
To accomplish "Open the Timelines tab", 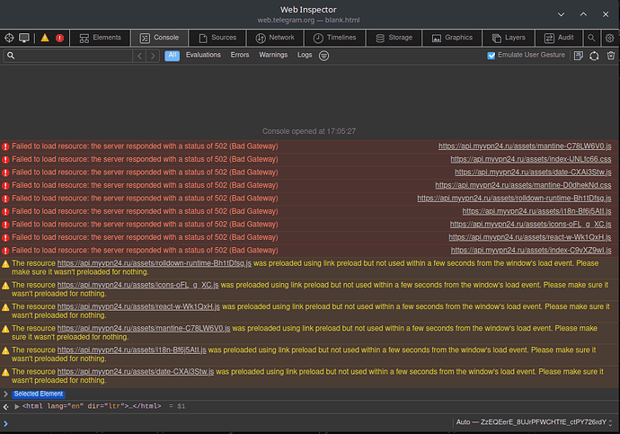I will point(334,38).
